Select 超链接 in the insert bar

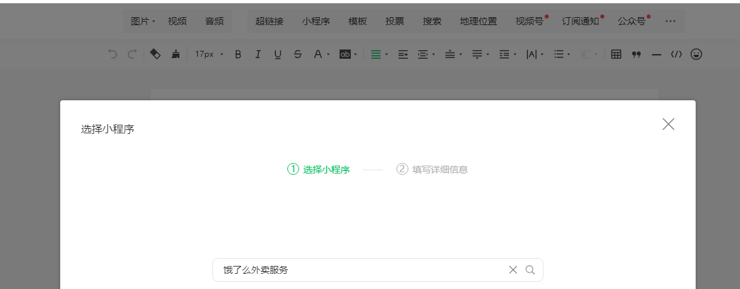(269, 21)
